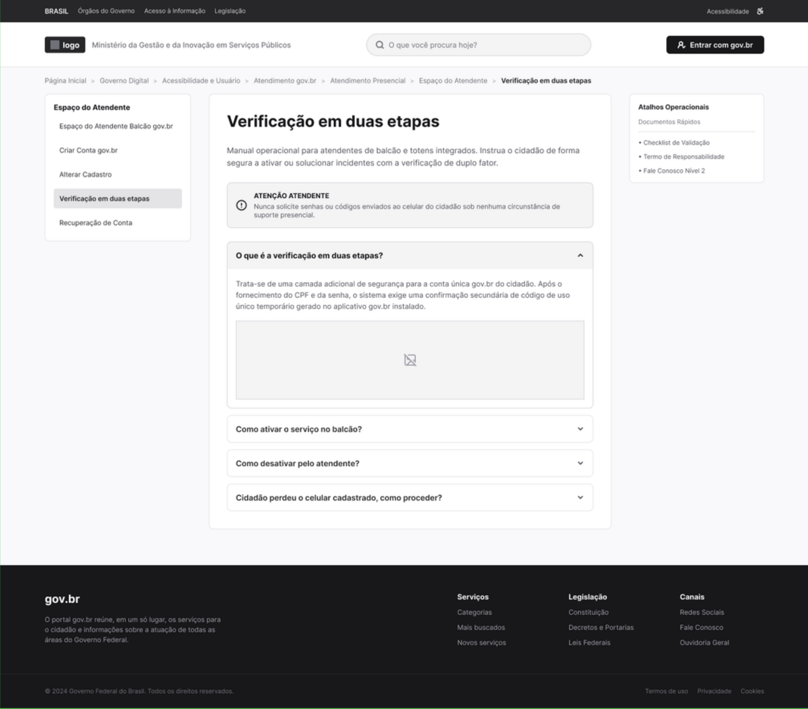Viewport: 808px width, 709px height.
Task: Open 'Acesso à Informação' top menu
Action: 175,11
